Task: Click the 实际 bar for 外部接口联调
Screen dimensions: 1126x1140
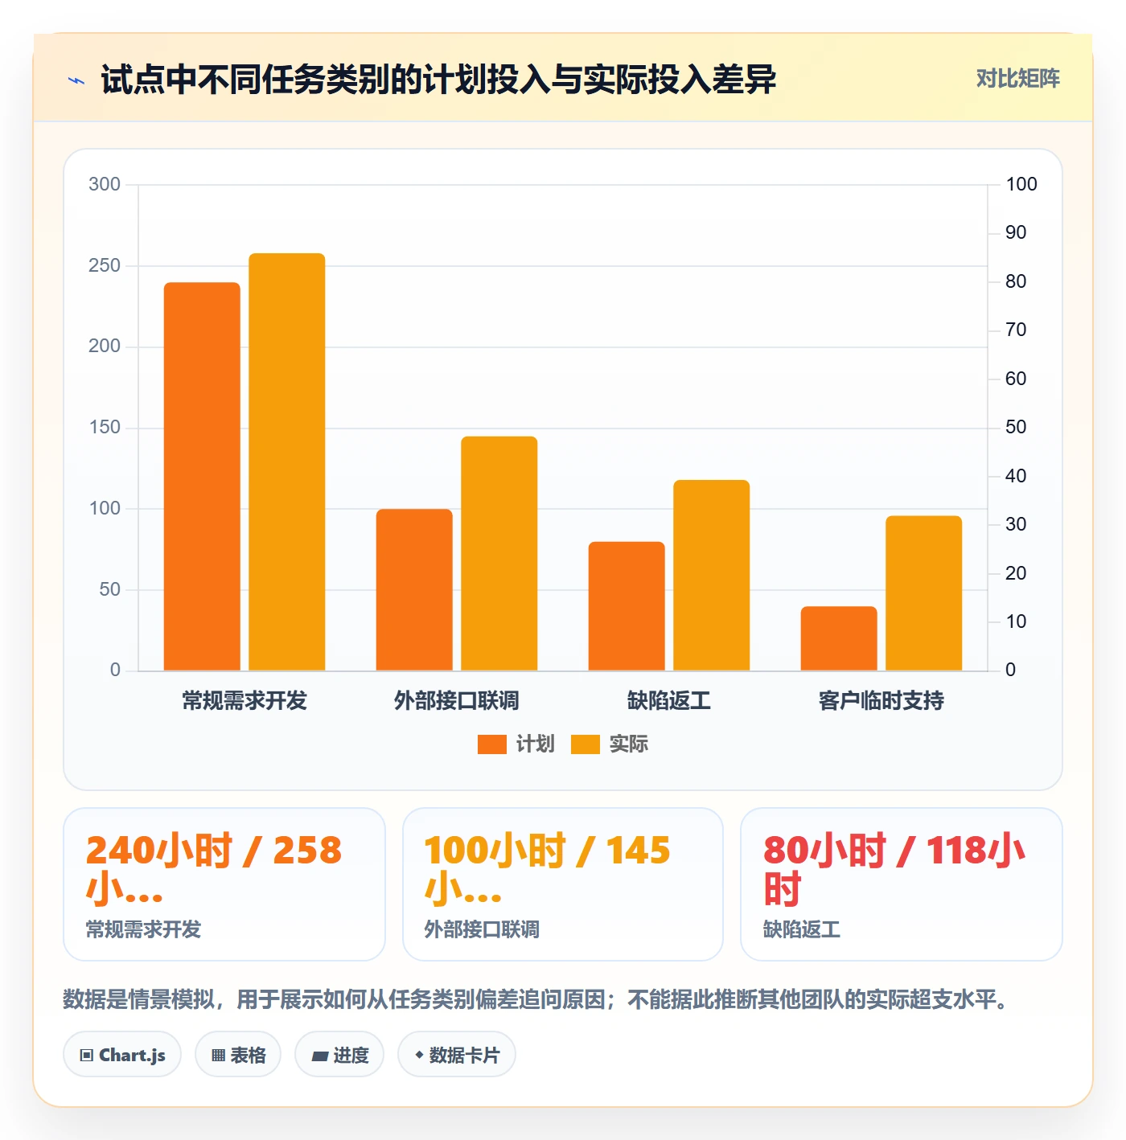Action: pyautogui.click(x=499, y=553)
